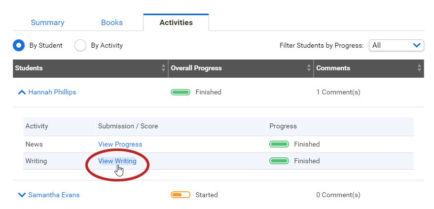Select the By Student radio button
Screen dimensions: 434x209
(19, 46)
